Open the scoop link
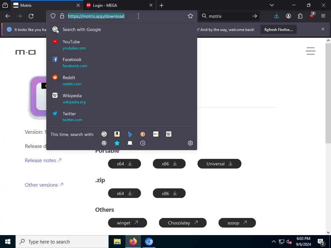Screen dimensions: 331x248 [x=237, y=223]
